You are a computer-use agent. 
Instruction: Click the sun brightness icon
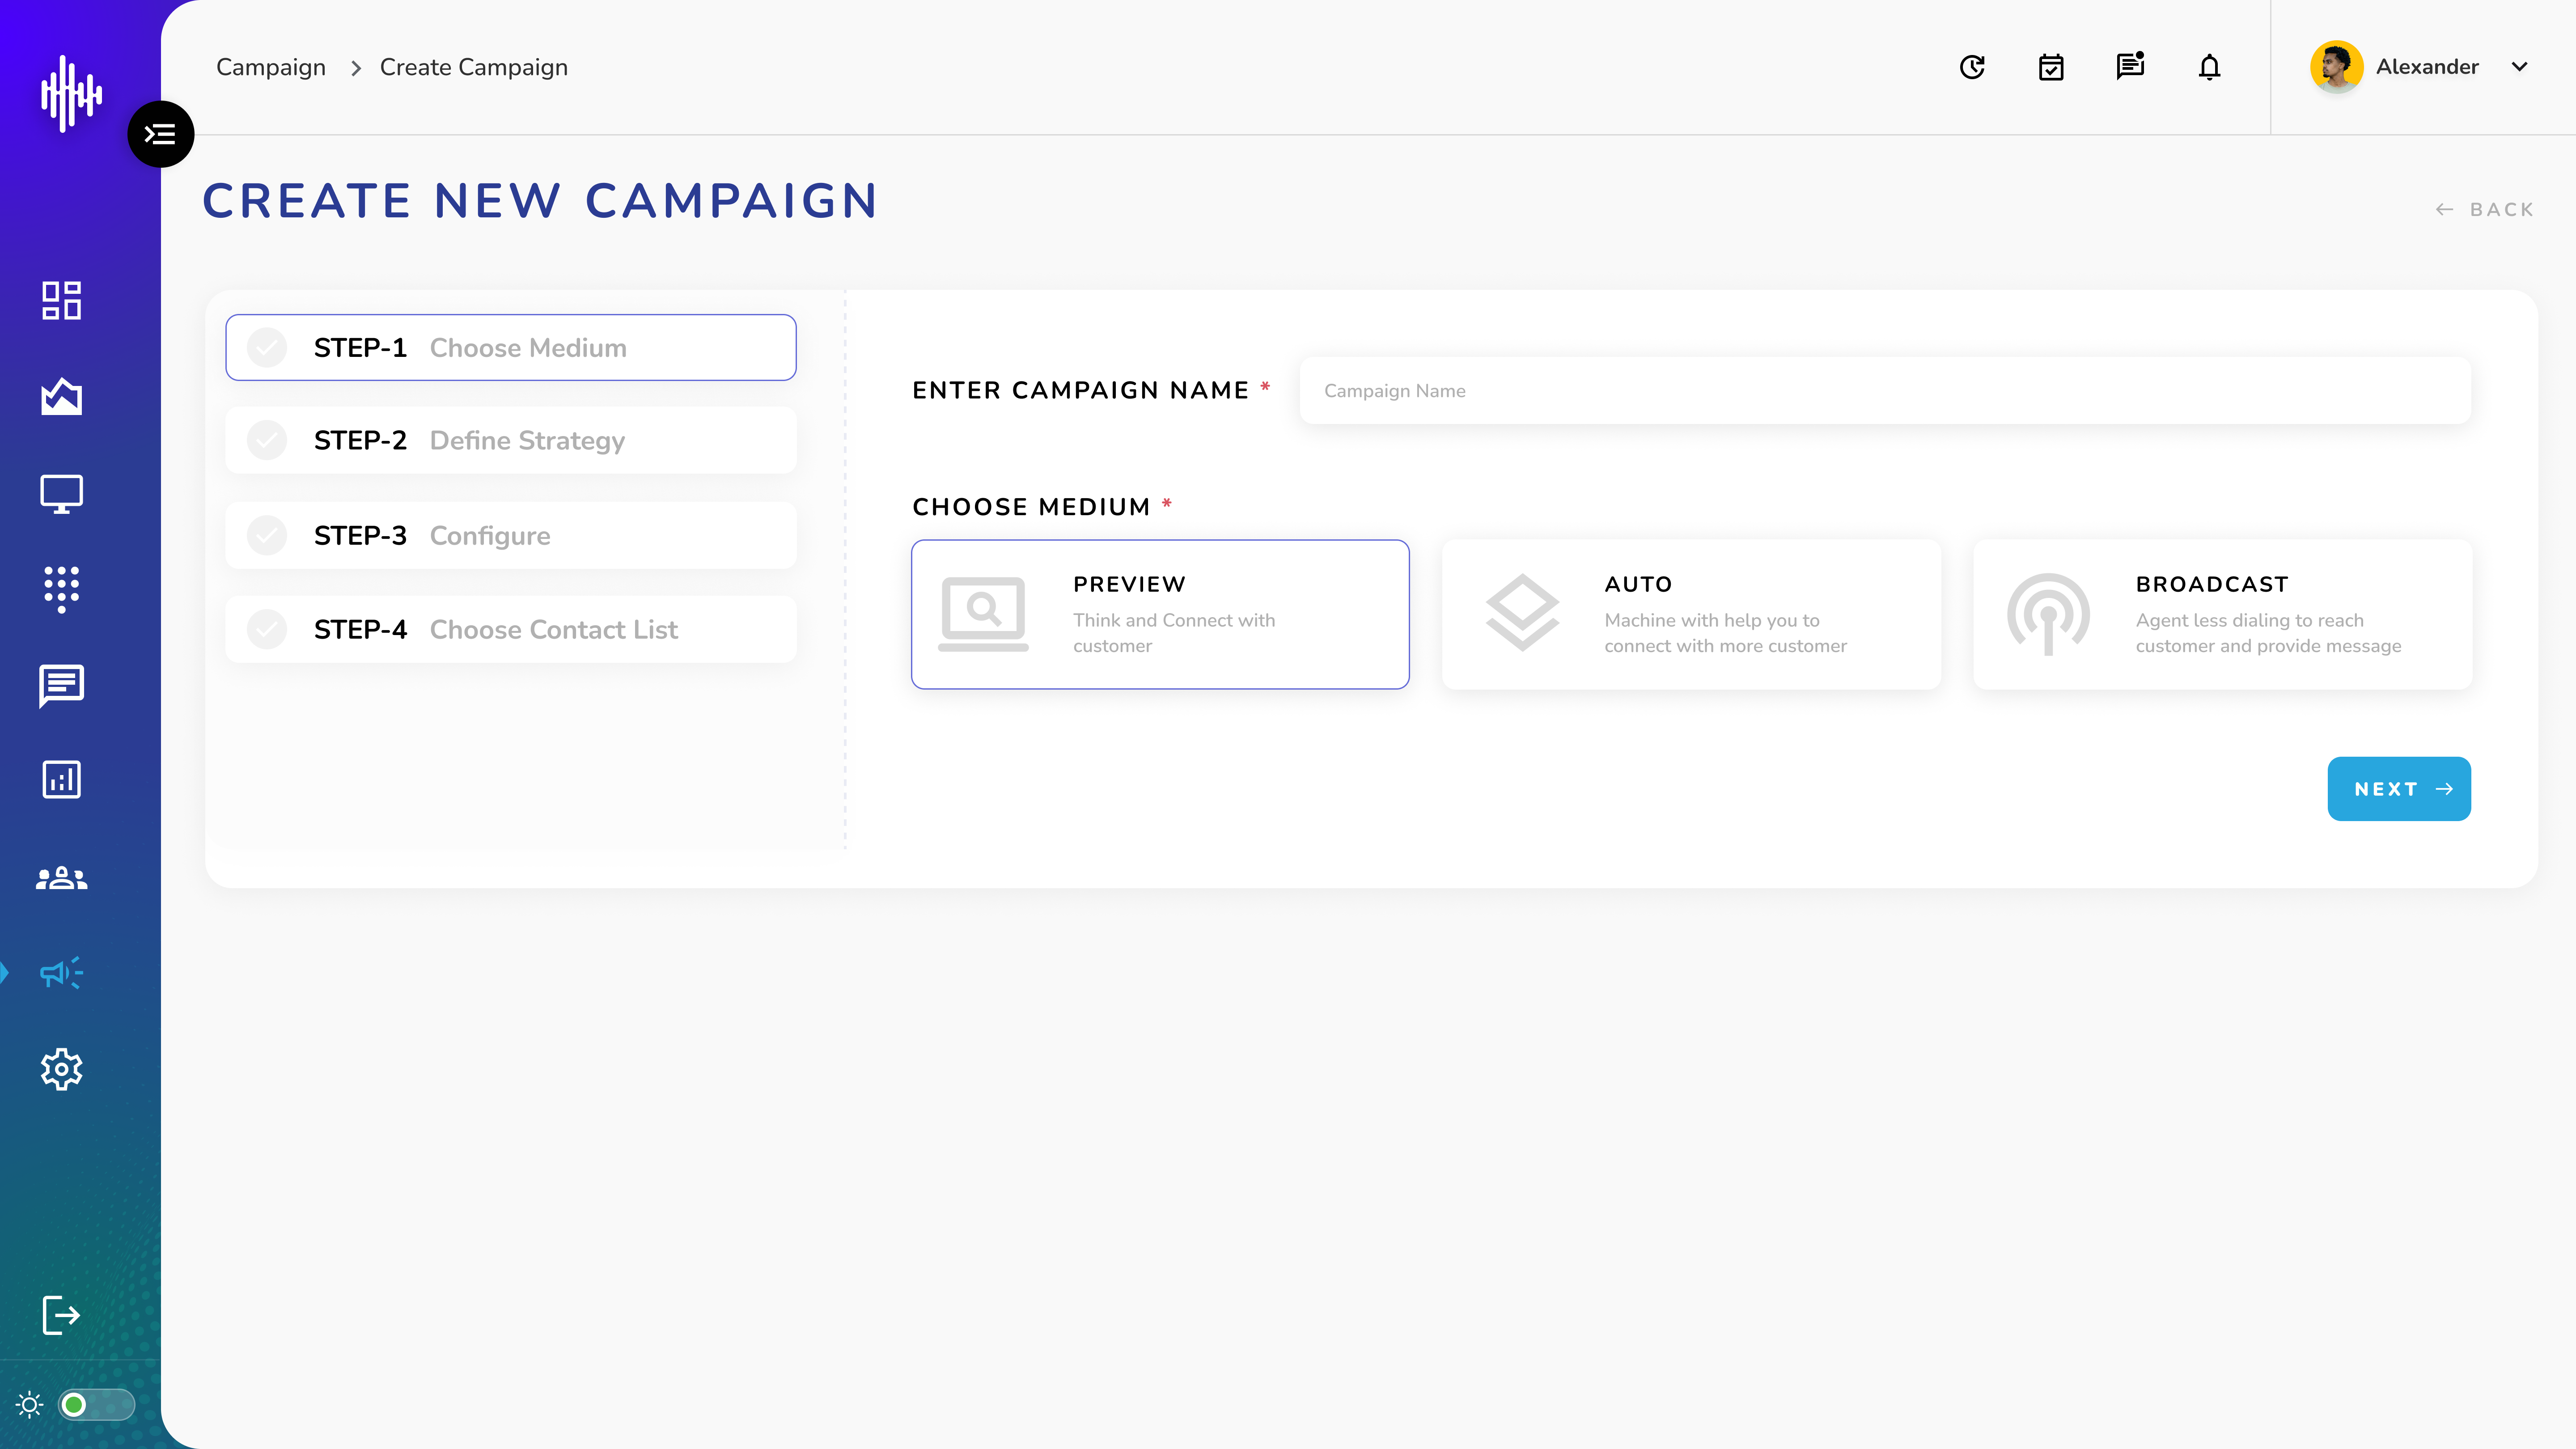(30, 1405)
